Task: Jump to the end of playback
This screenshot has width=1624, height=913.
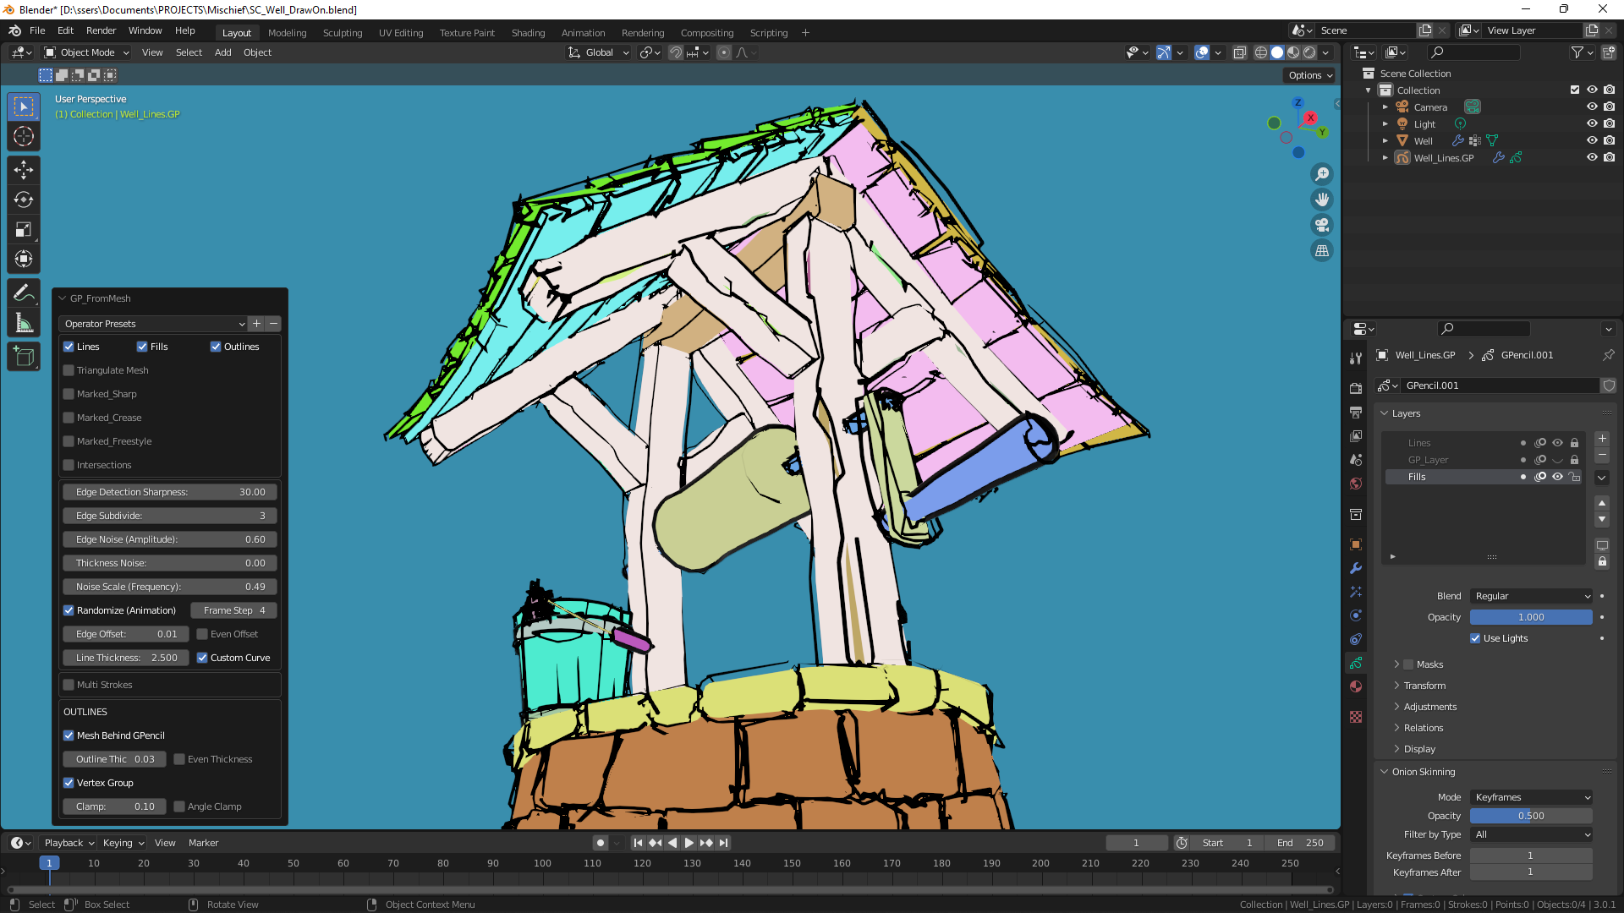Action: [x=724, y=843]
